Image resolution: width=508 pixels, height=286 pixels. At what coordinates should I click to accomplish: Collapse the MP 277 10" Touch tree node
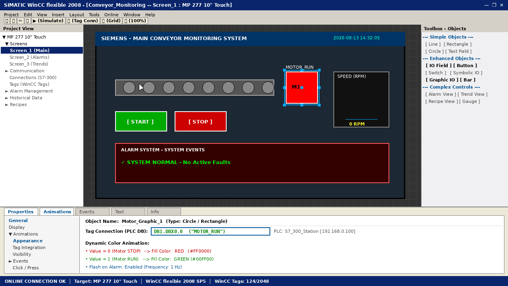4,37
